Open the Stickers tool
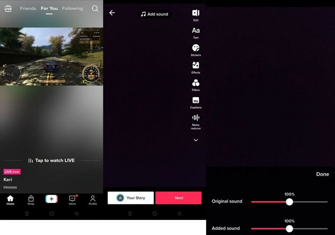The height and width of the screenshot is (235, 335). coord(196,50)
